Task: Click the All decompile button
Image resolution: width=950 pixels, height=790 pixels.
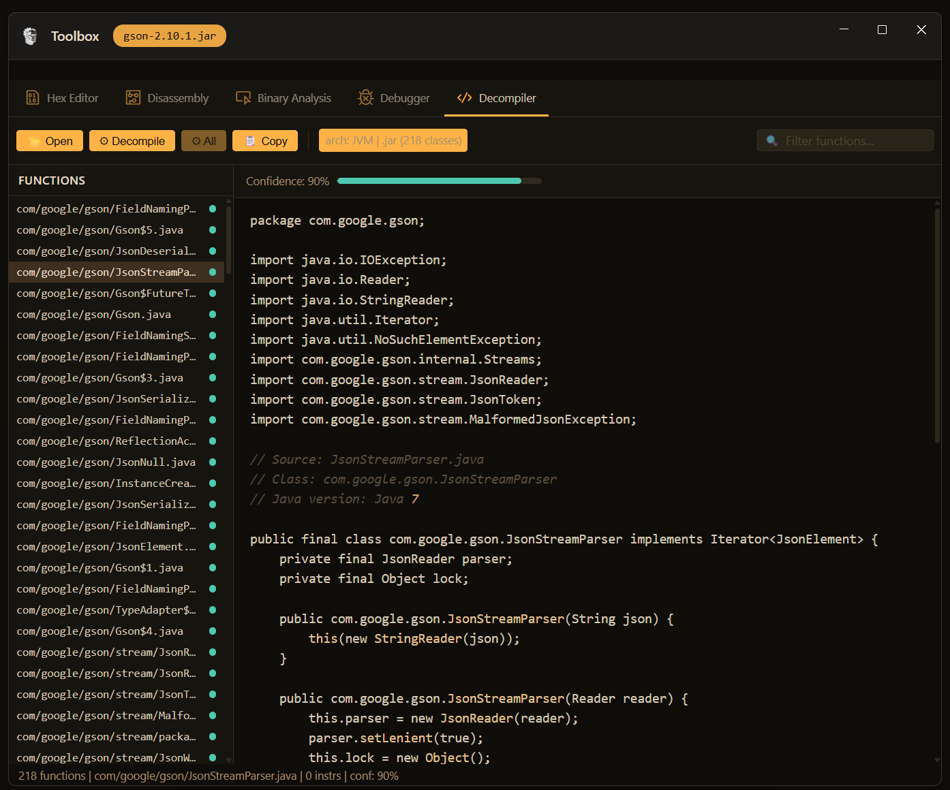Action: tap(204, 141)
